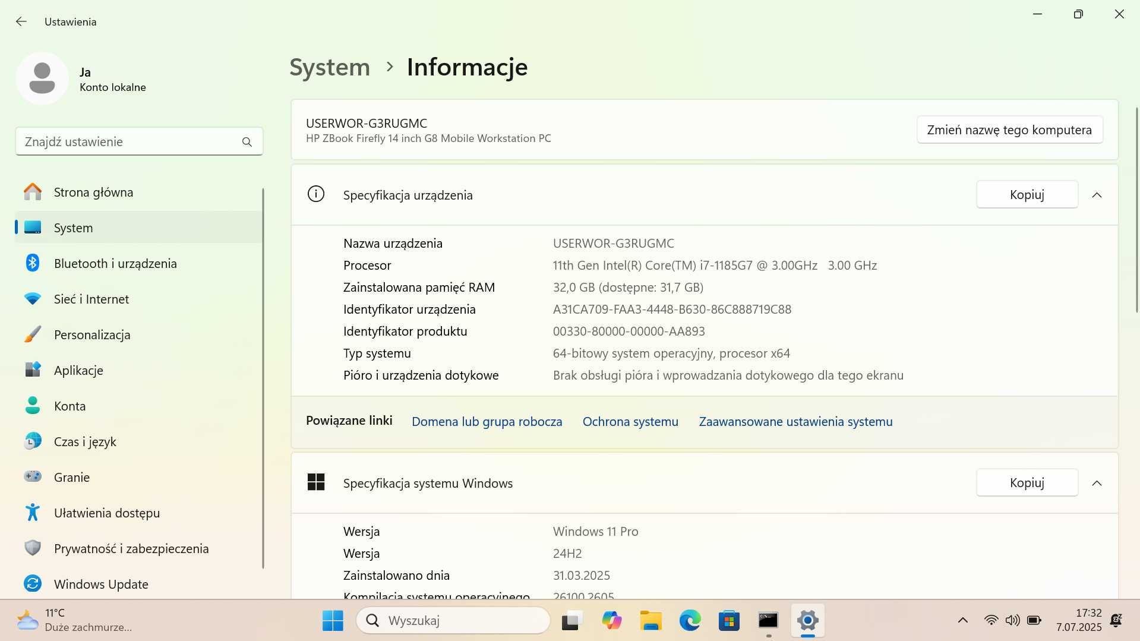The image size is (1140, 641).
Task: Open Zaawansowane ustawienia systemu link
Action: [x=795, y=421]
